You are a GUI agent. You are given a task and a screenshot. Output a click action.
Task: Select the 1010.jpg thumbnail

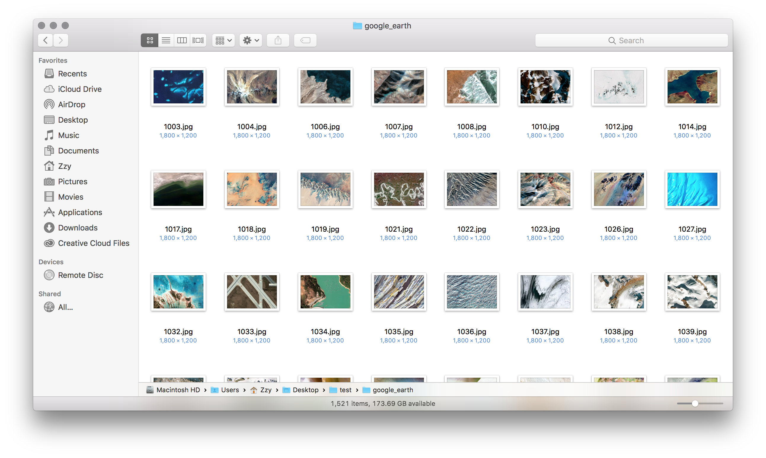545,87
